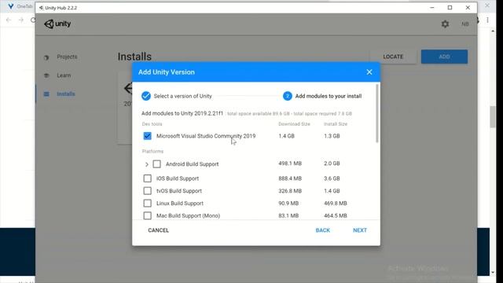This screenshot has width=503, height=283.
Task: Check tvOS Build Support module
Action: 147,191
